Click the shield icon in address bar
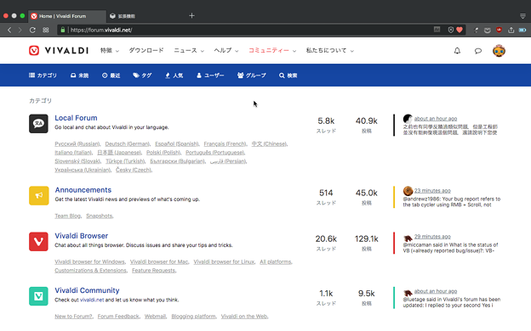The width and height of the screenshot is (531, 331). click(450, 30)
